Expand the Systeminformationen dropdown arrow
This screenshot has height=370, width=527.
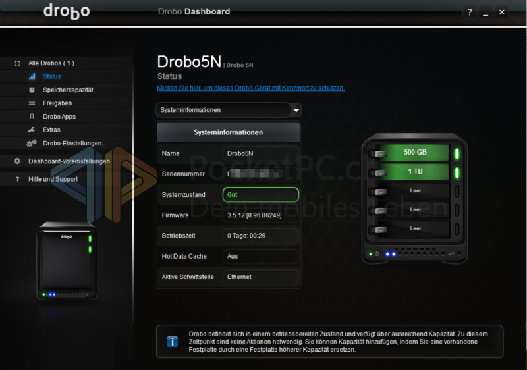click(296, 110)
